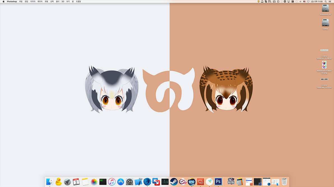Click the round blue goggles app icon
The width and height of the screenshot is (334, 187).
point(191,182)
